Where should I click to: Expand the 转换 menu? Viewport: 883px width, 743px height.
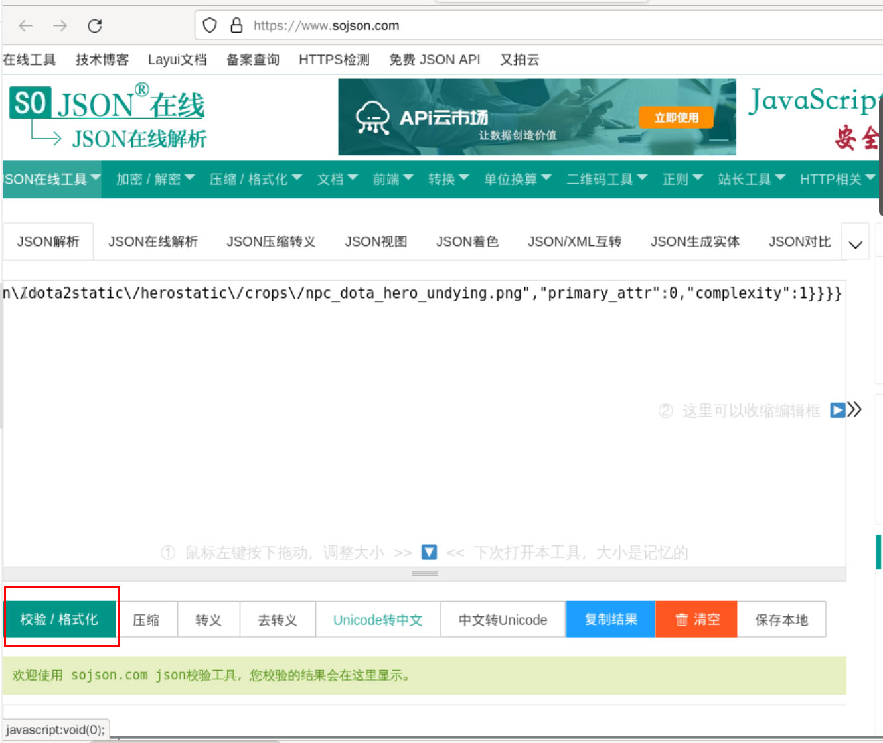coord(449,179)
